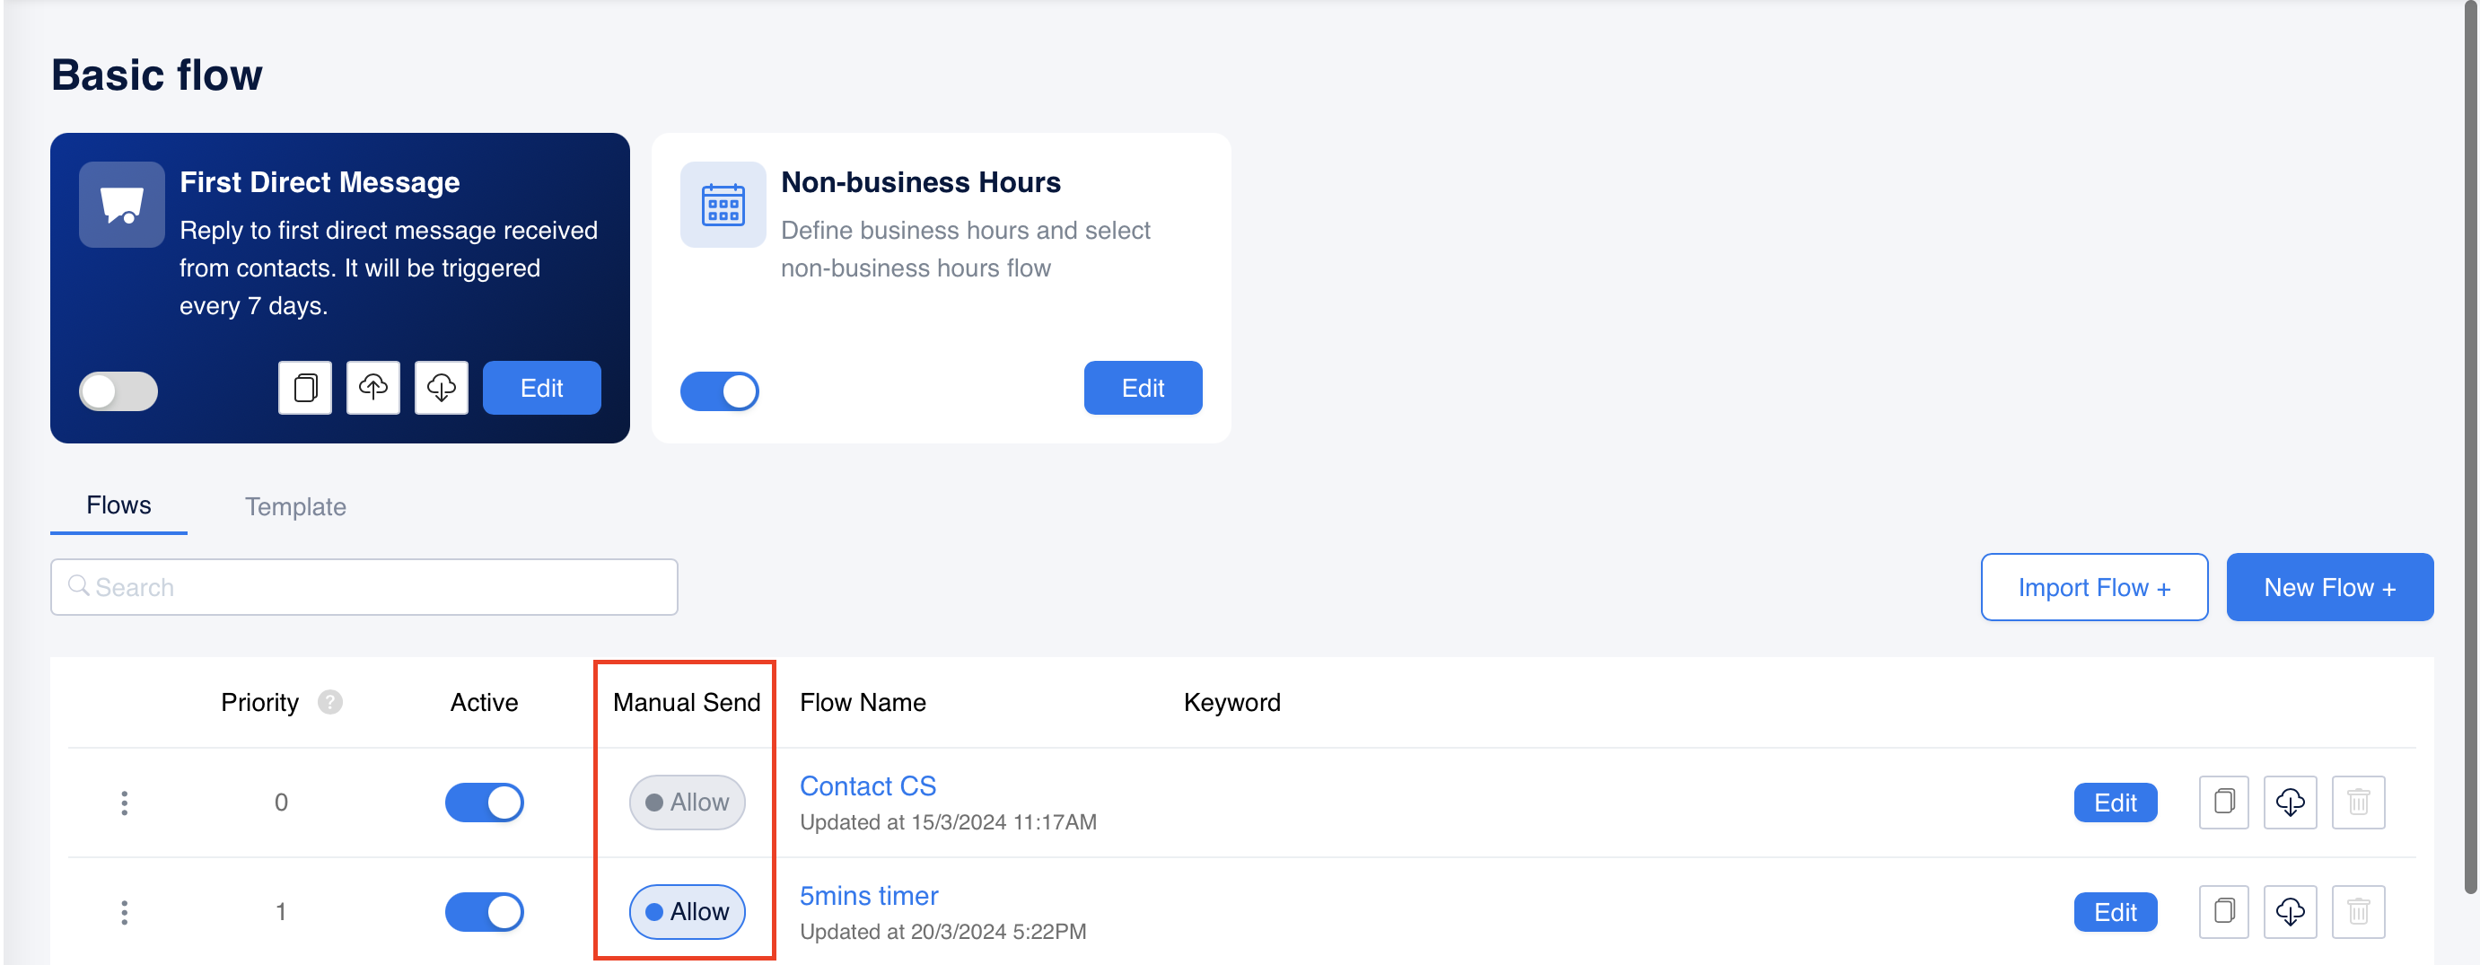Click the Priority help question mark icon
Screen dimensions: 2480x965
coord(330,702)
